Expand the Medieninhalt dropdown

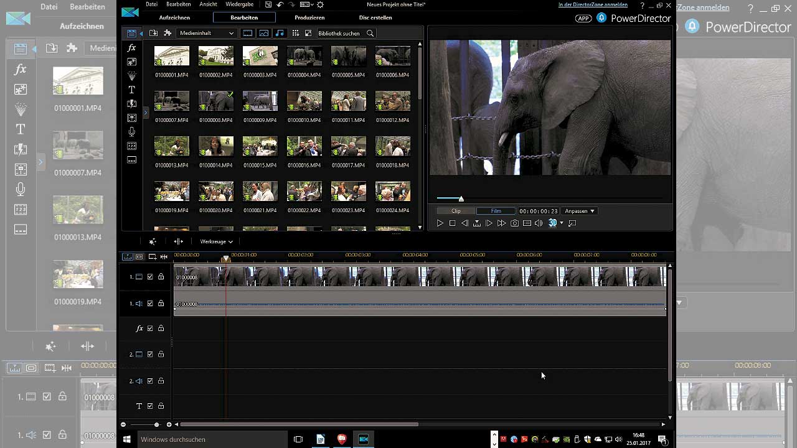point(207,33)
